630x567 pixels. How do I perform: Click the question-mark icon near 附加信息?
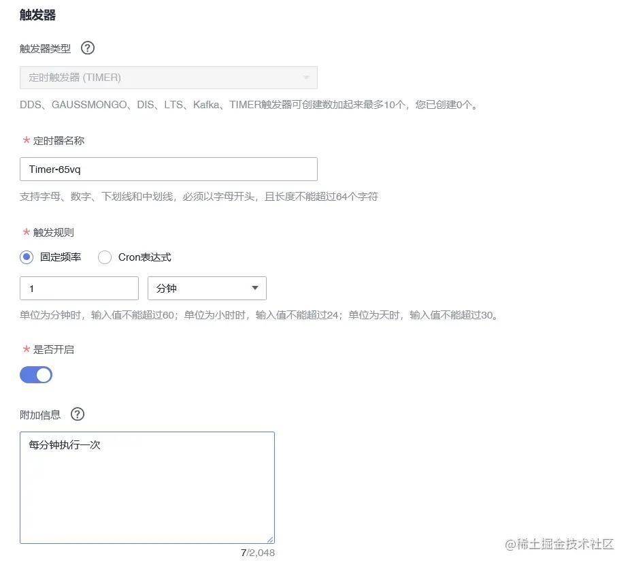tap(77, 415)
